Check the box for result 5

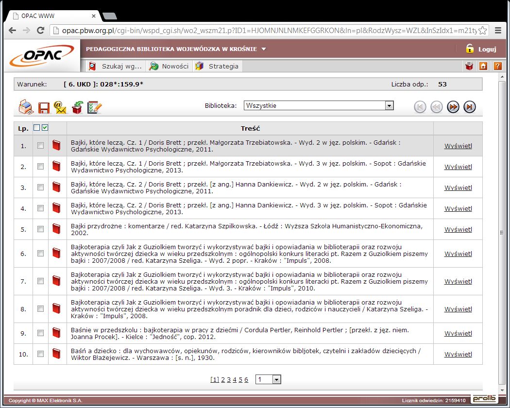40,229
